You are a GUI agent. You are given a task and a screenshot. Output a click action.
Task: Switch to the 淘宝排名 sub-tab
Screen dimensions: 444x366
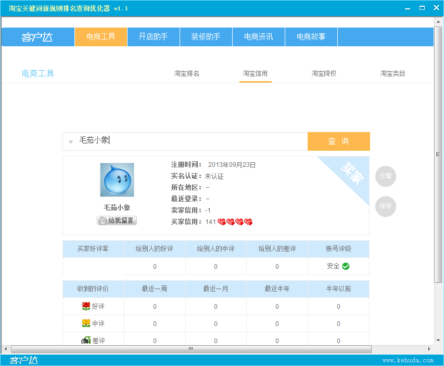186,73
